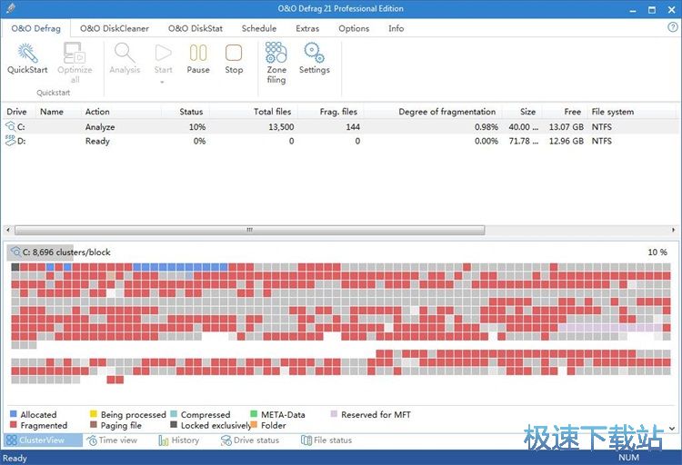
Task: Click the 10 % cluster progress label
Action: [657, 252]
